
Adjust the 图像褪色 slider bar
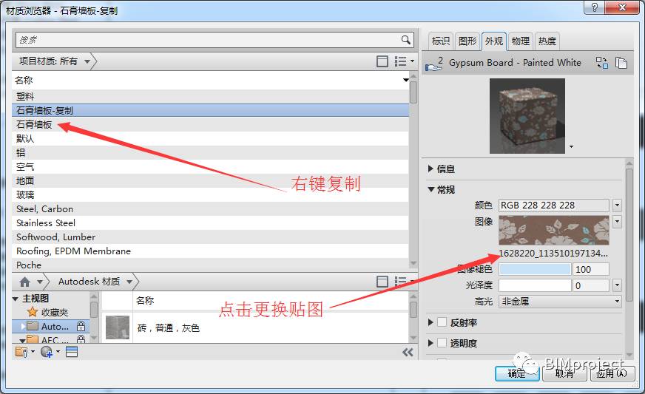[x=535, y=269]
